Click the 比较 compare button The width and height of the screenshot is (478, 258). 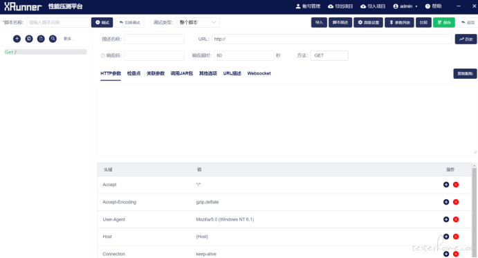pos(423,22)
